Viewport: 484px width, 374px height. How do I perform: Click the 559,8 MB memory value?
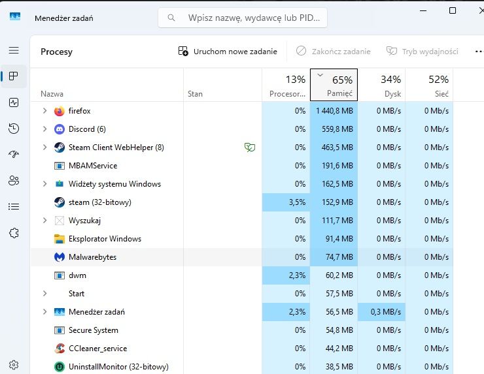pyautogui.click(x=337, y=129)
